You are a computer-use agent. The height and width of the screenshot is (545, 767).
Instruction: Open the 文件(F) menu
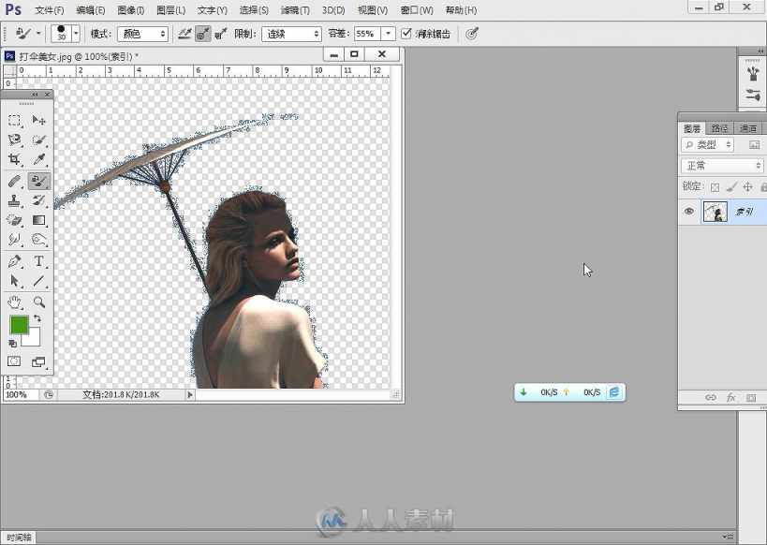pyautogui.click(x=50, y=9)
